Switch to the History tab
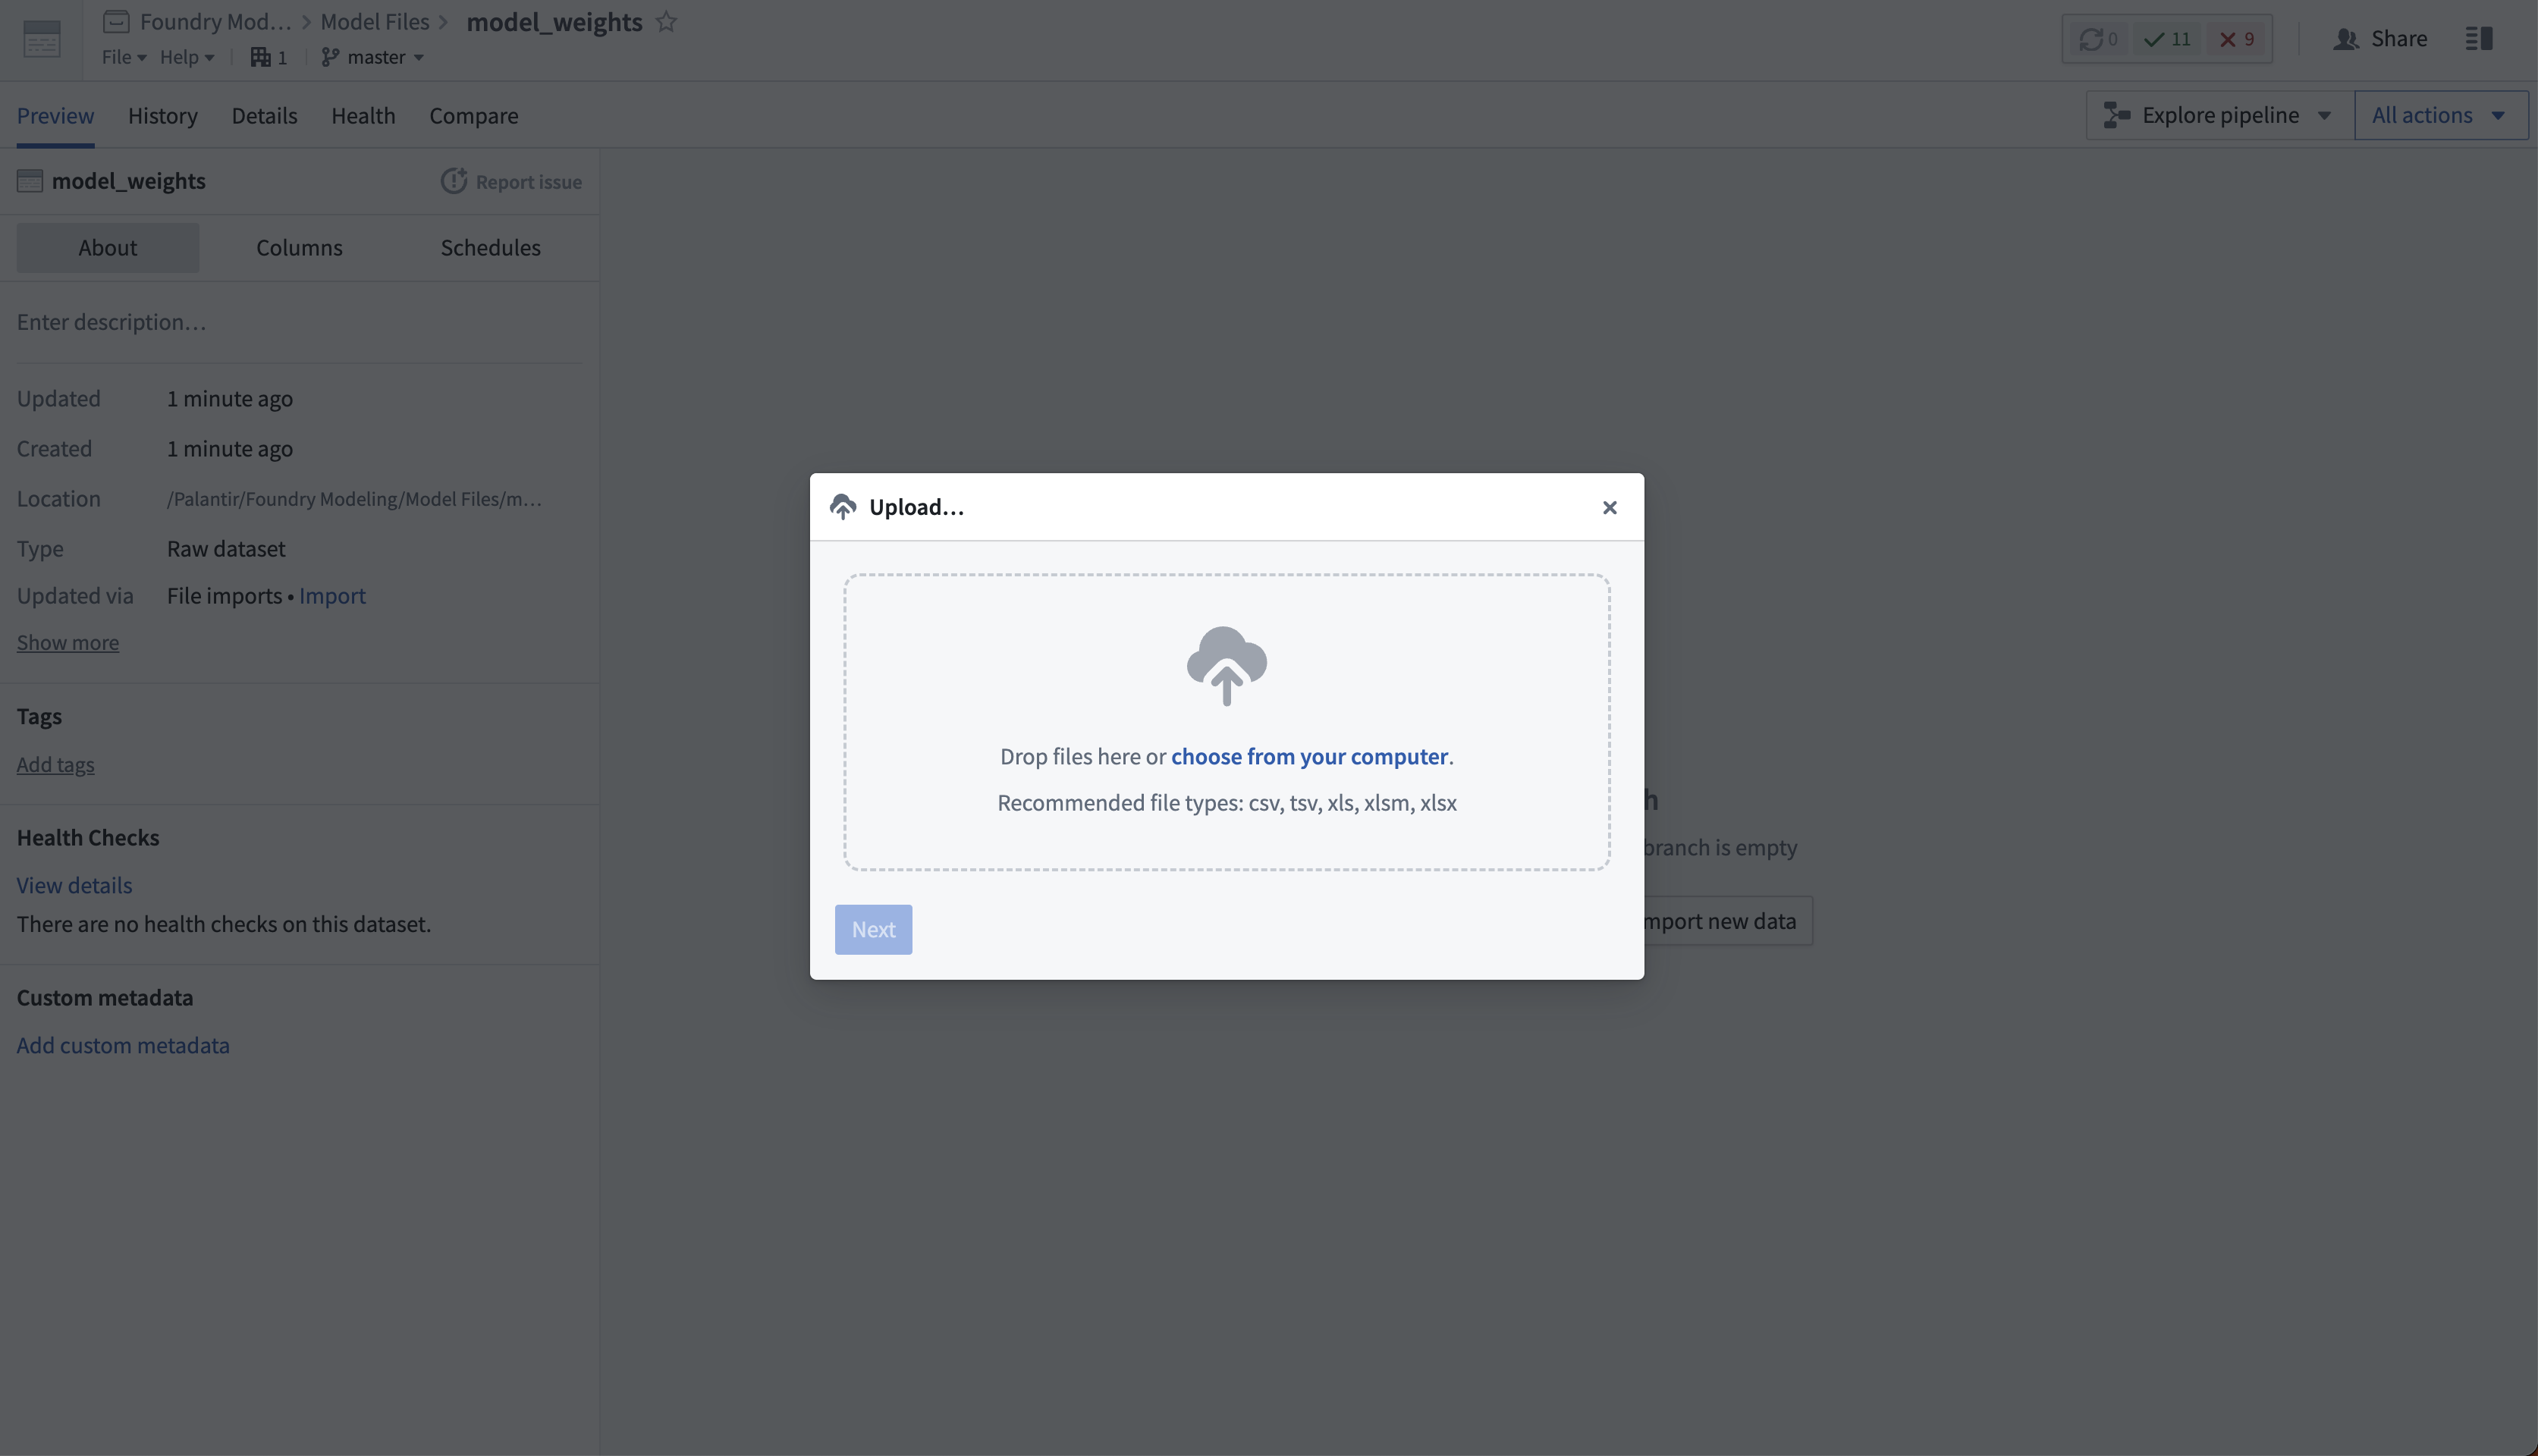This screenshot has height=1456, width=2538. (163, 115)
